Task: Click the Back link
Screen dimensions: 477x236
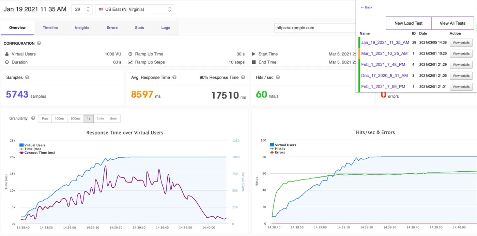Action: (x=366, y=7)
